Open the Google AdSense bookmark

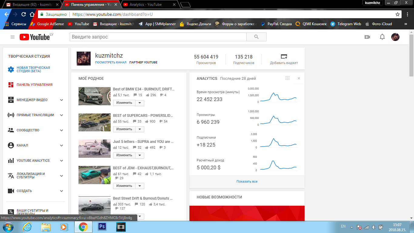(x=47, y=24)
